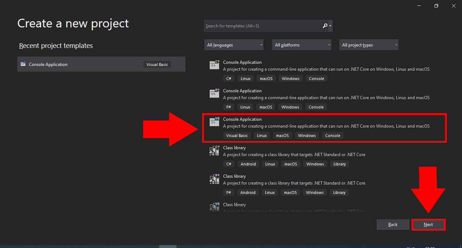Image resolution: width=462 pixels, height=248 pixels.
Task: Click the Linux tag under C# Console Application
Action: (246, 79)
